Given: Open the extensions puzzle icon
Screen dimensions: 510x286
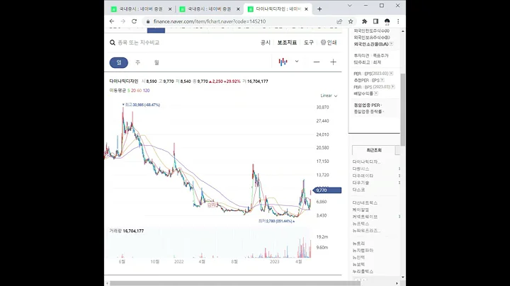Looking at the screenshot, I should pyautogui.click(x=365, y=21).
